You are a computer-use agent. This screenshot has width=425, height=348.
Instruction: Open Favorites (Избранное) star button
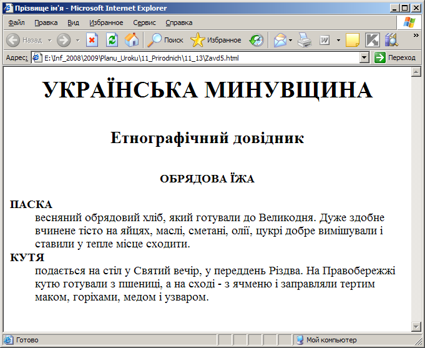tap(216, 40)
